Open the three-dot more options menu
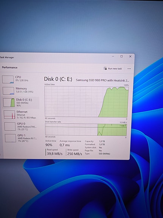The width and height of the screenshot is (163, 218). point(129,69)
